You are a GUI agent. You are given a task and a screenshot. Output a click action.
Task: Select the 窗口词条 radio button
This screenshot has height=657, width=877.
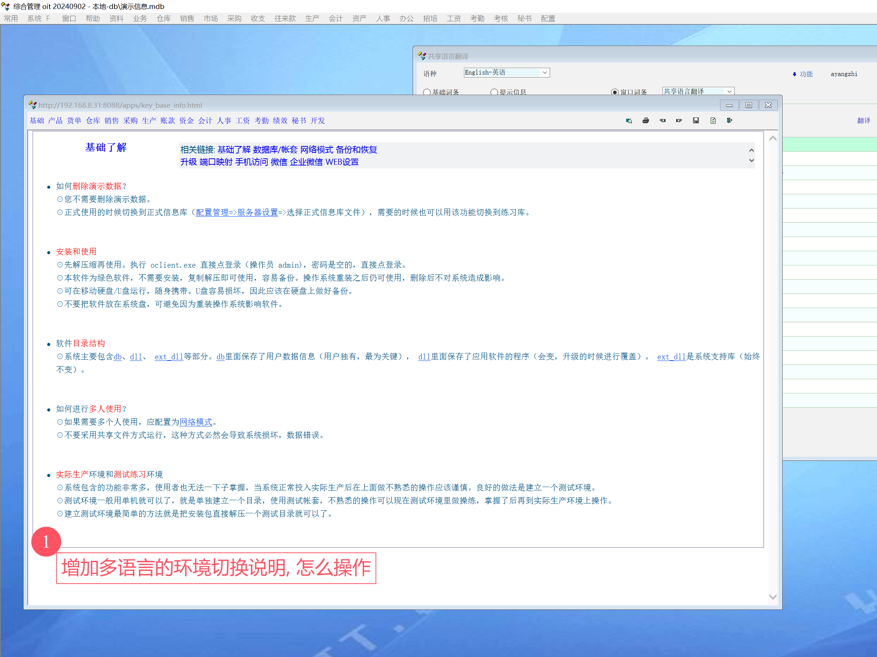(614, 92)
